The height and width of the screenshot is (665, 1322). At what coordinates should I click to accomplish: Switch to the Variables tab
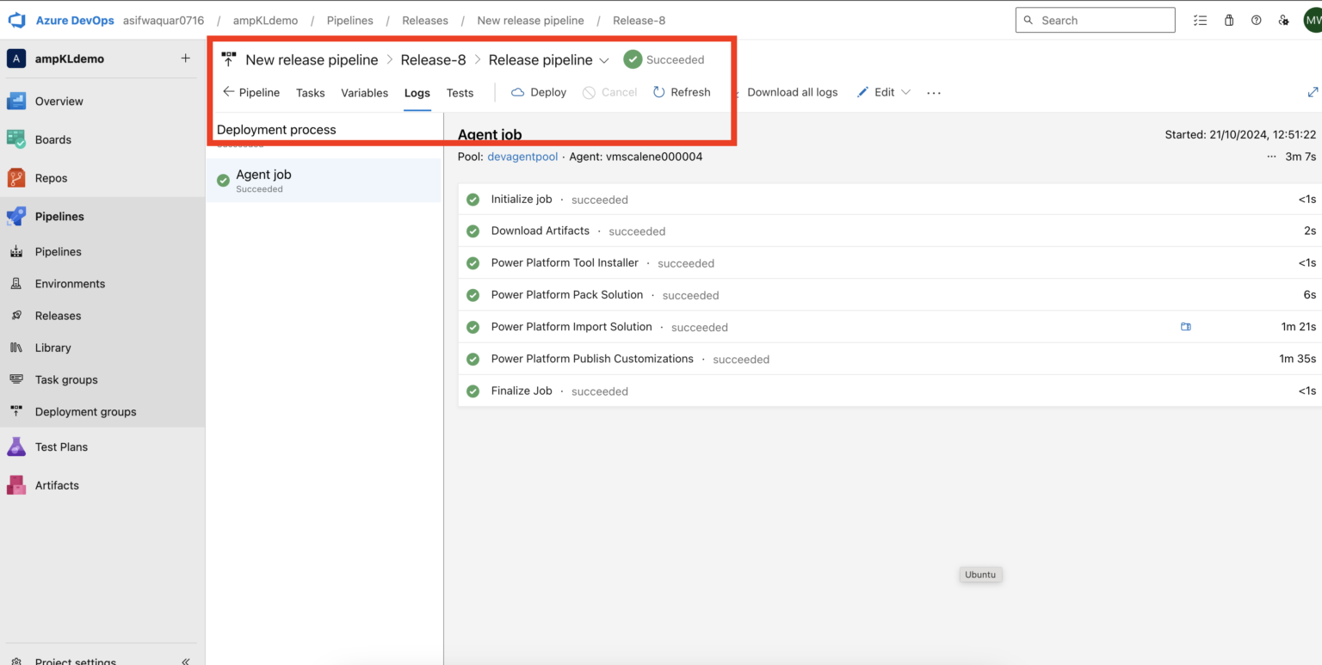pos(365,93)
